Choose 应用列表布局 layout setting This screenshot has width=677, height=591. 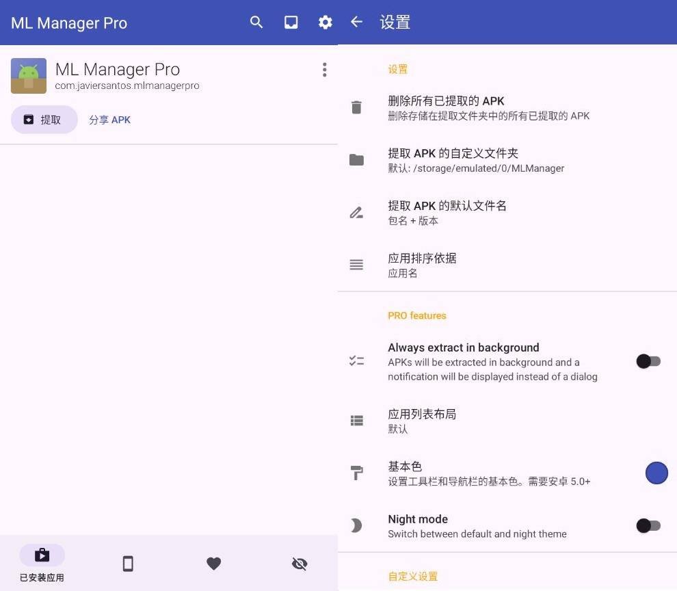point(422,421)
